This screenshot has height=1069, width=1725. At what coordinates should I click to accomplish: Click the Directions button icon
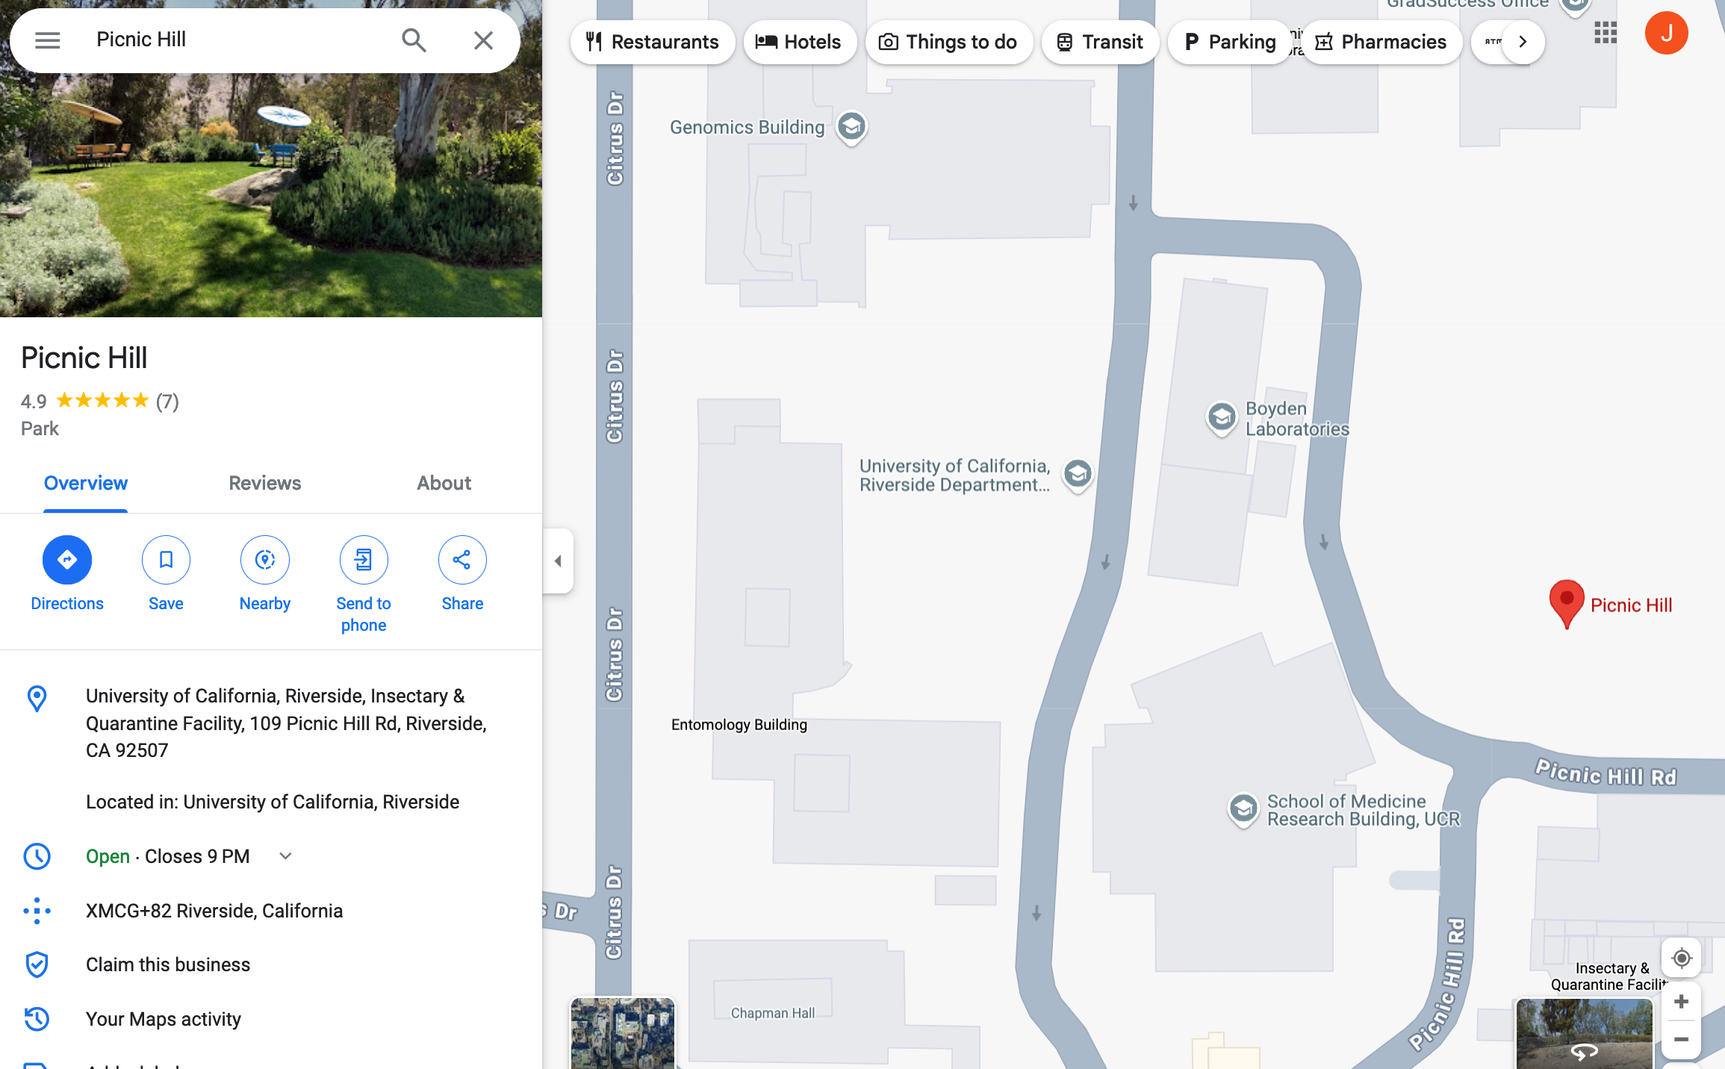[66, 560]
